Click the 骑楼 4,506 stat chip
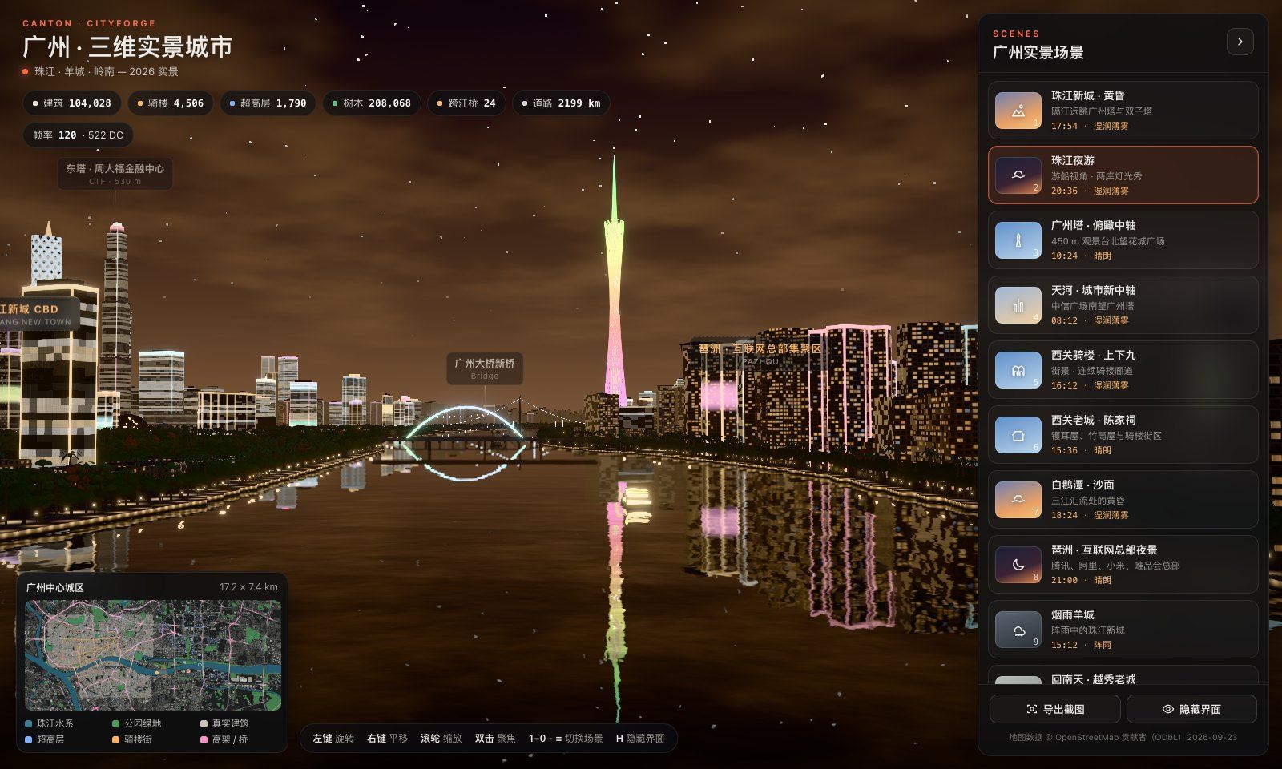This screenshot has height=769, width=1282. pyautogui.click(x=170, y=103)
